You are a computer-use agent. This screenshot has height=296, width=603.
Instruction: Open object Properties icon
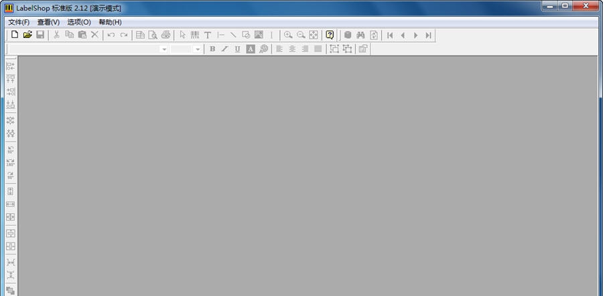pos(363,49)
